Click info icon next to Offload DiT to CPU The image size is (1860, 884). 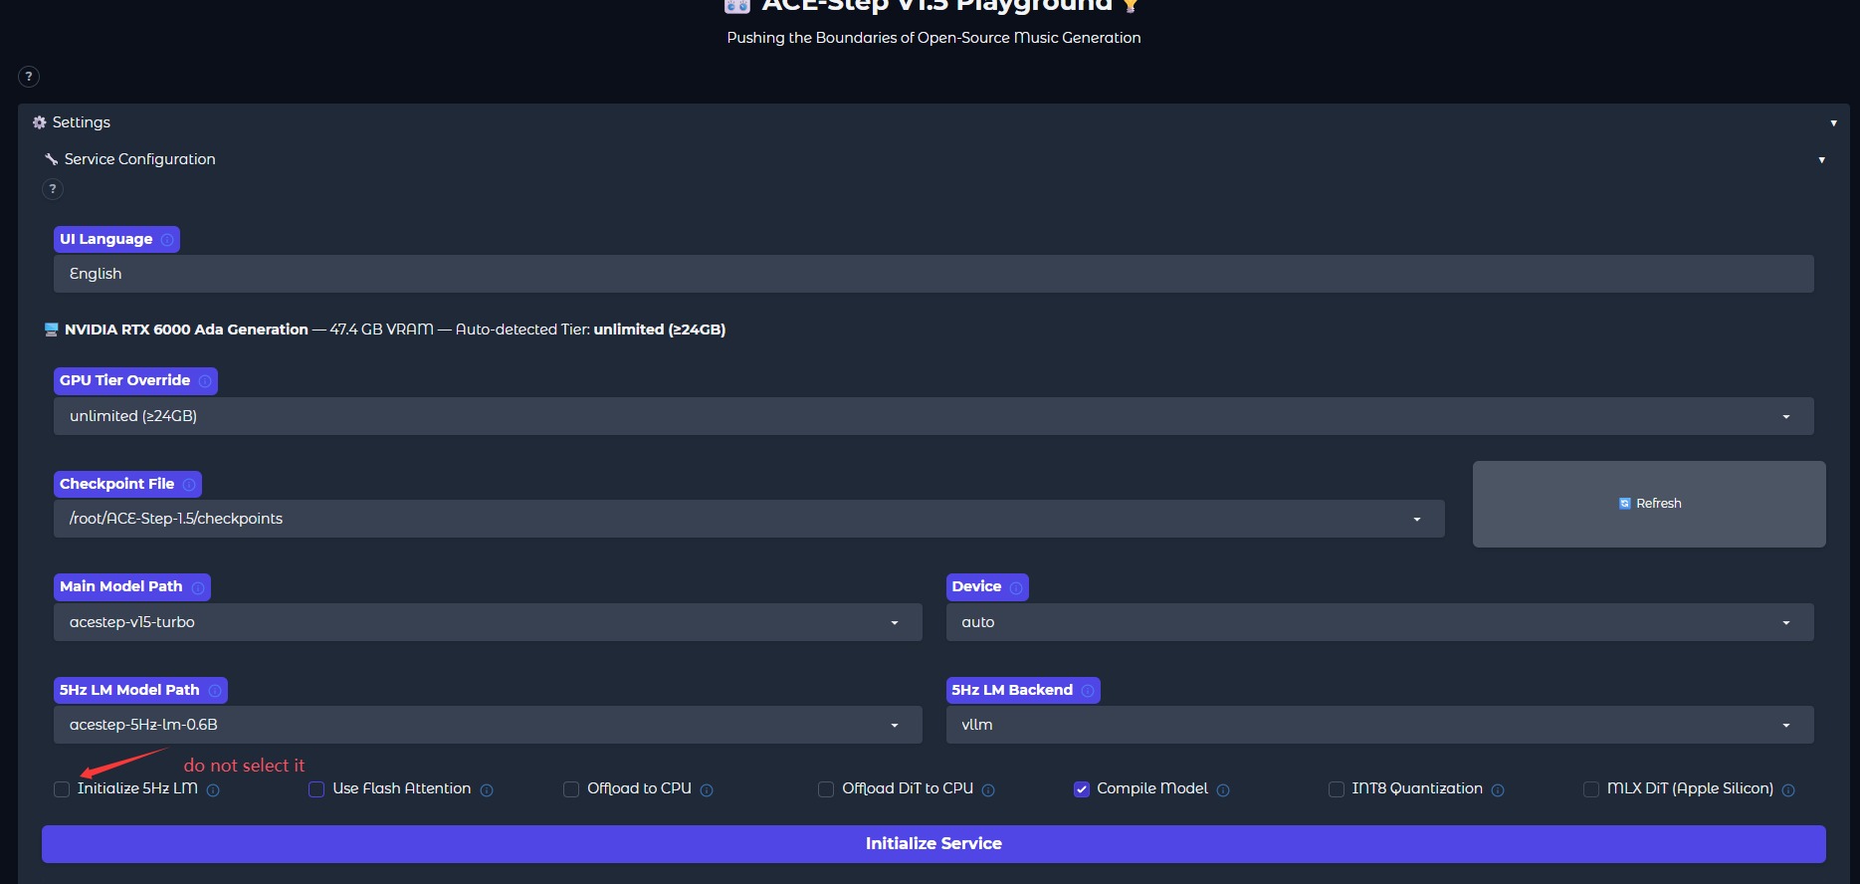pos(988,790)
